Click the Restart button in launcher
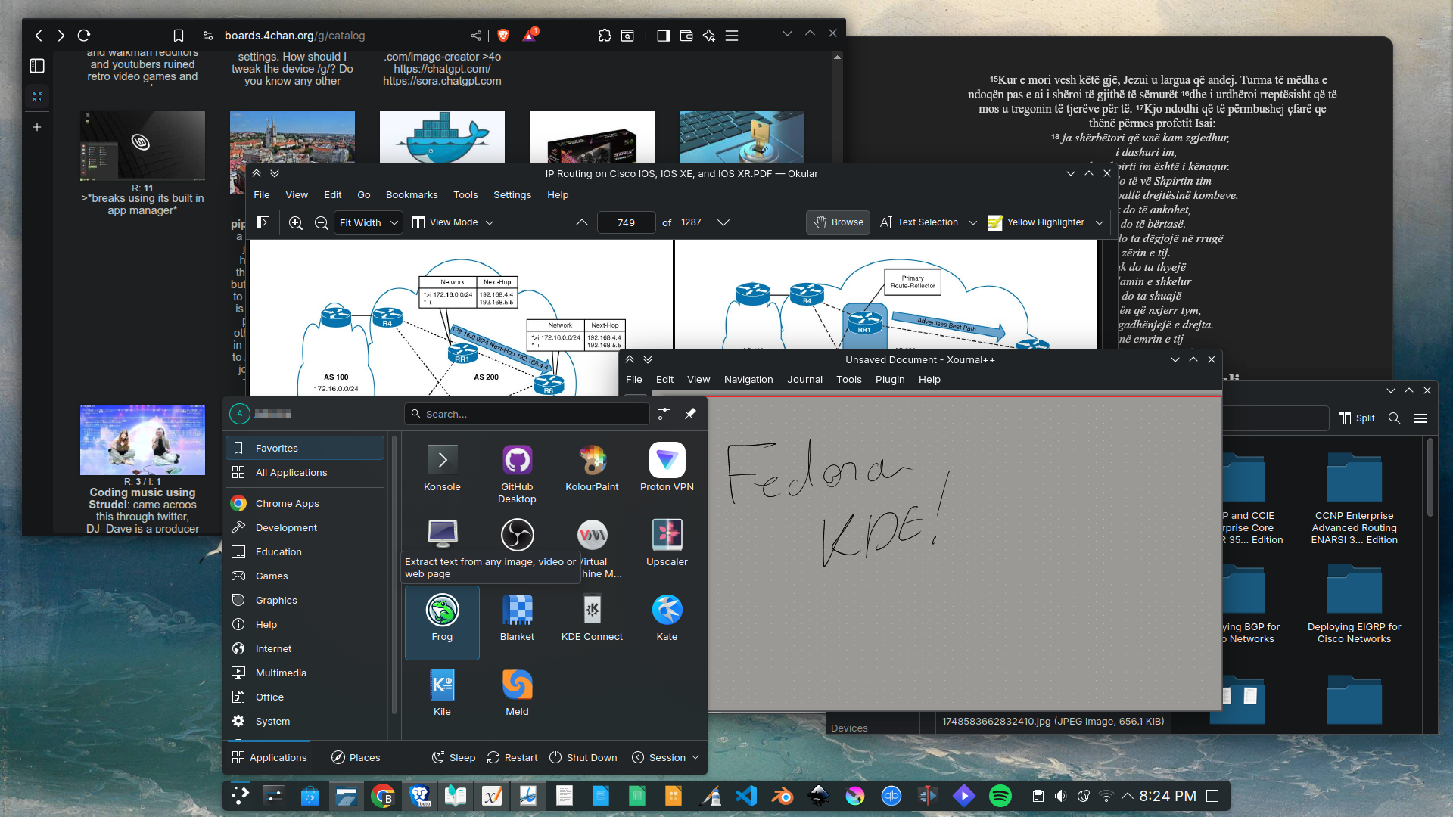The width and height of the screenshot is (1453, 817). (x=512, y=757)
